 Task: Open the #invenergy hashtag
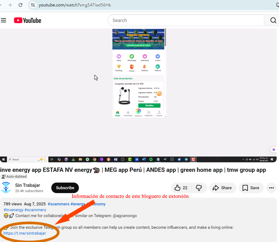(13, 210)
